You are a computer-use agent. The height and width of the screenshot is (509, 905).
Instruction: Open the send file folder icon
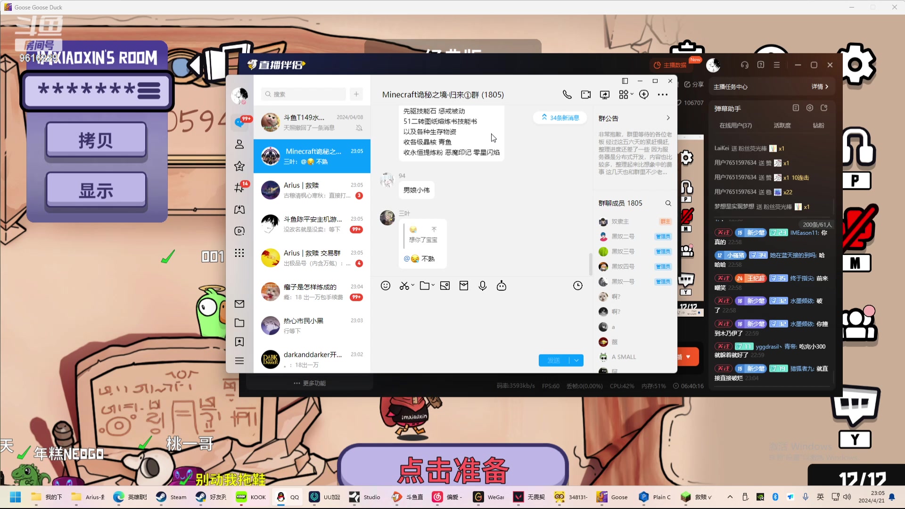(x=424, y=286)
